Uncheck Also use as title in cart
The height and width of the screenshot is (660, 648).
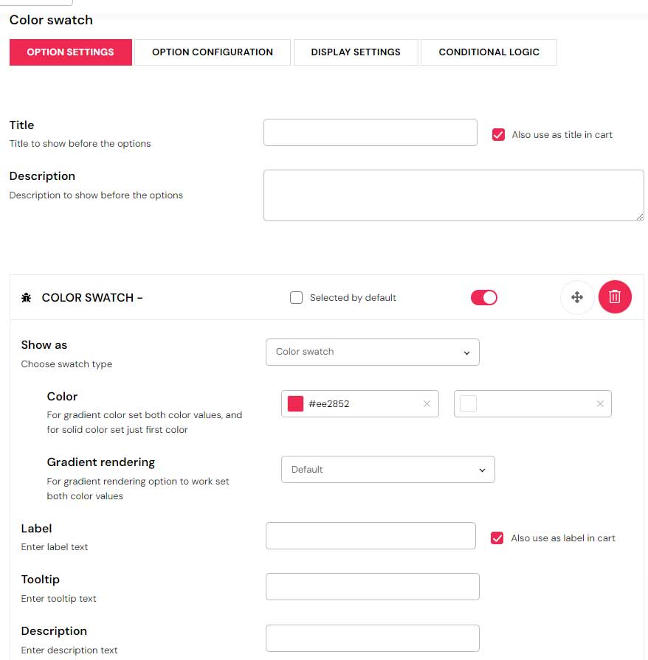(x=498, y=134)
